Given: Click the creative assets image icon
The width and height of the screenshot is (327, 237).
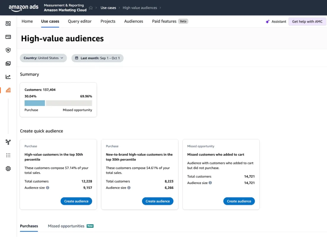Looking at the screenshot, I should pos(8,63).
